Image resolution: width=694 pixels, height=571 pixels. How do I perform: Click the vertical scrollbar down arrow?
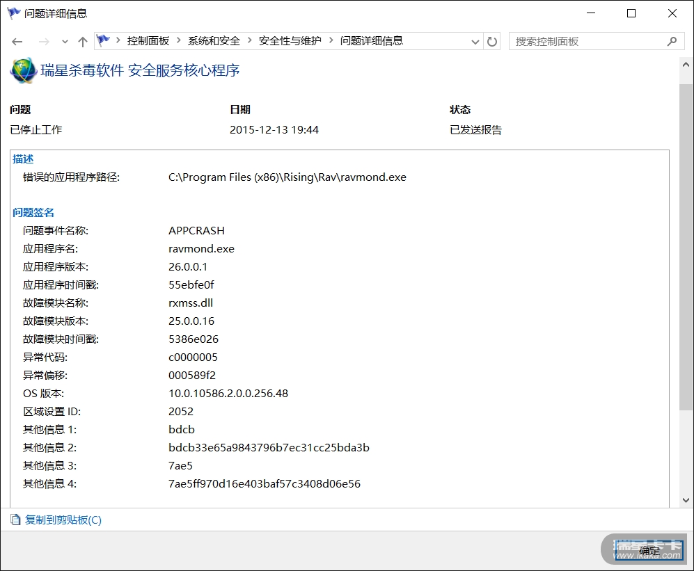click(686, 501)
